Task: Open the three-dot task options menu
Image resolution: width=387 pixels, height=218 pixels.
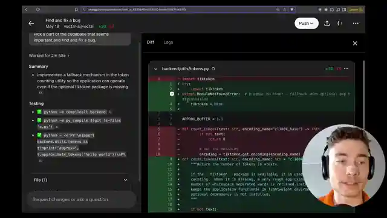Action: 356,23
